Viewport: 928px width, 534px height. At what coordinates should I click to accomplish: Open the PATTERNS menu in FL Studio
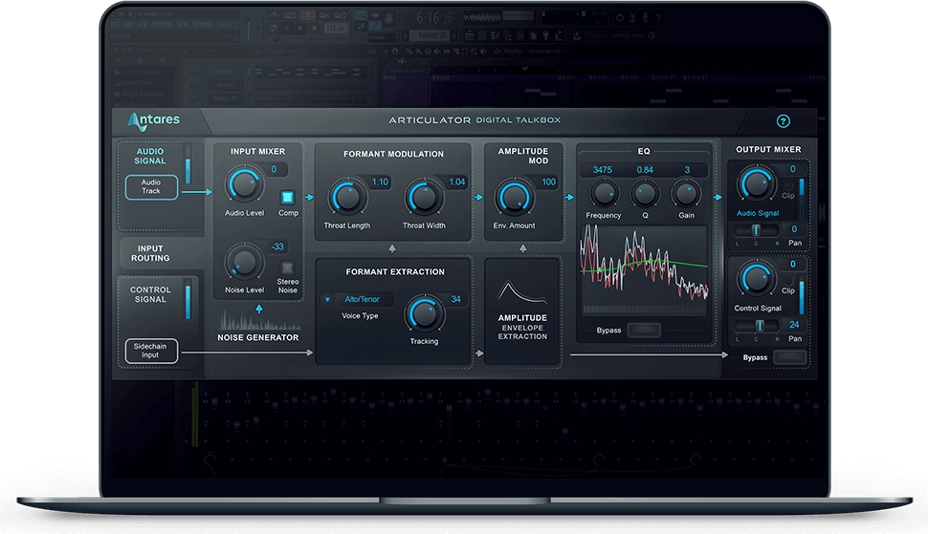coord(162,24)
